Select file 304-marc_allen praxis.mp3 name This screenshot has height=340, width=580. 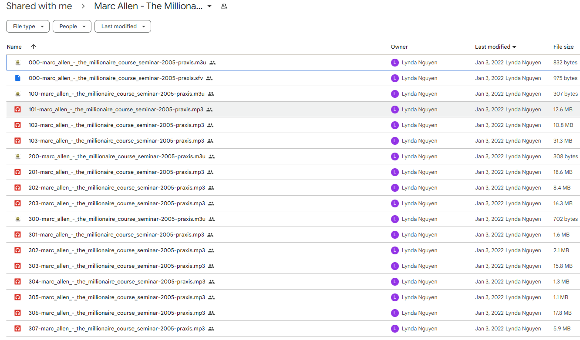pyautogui.click(x=117, y=282)
